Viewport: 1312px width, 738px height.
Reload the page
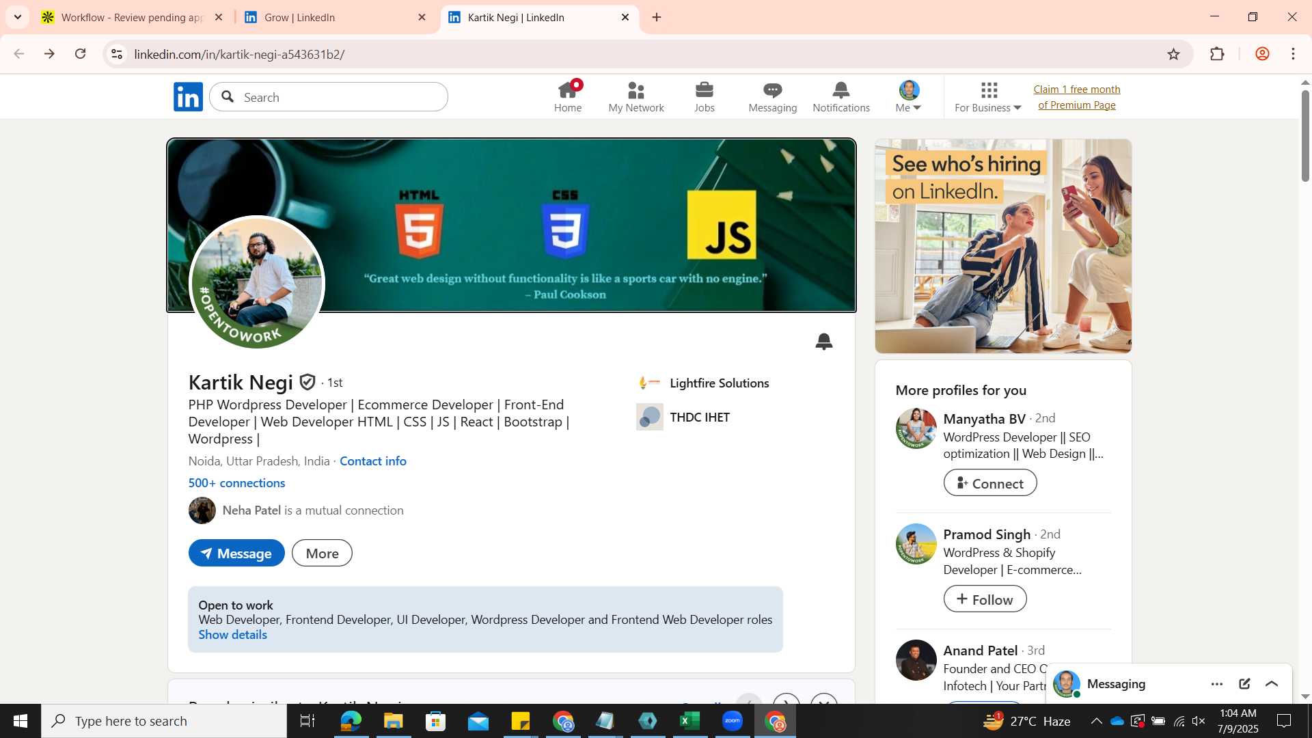pyautogui.click(x=80, y=54)
